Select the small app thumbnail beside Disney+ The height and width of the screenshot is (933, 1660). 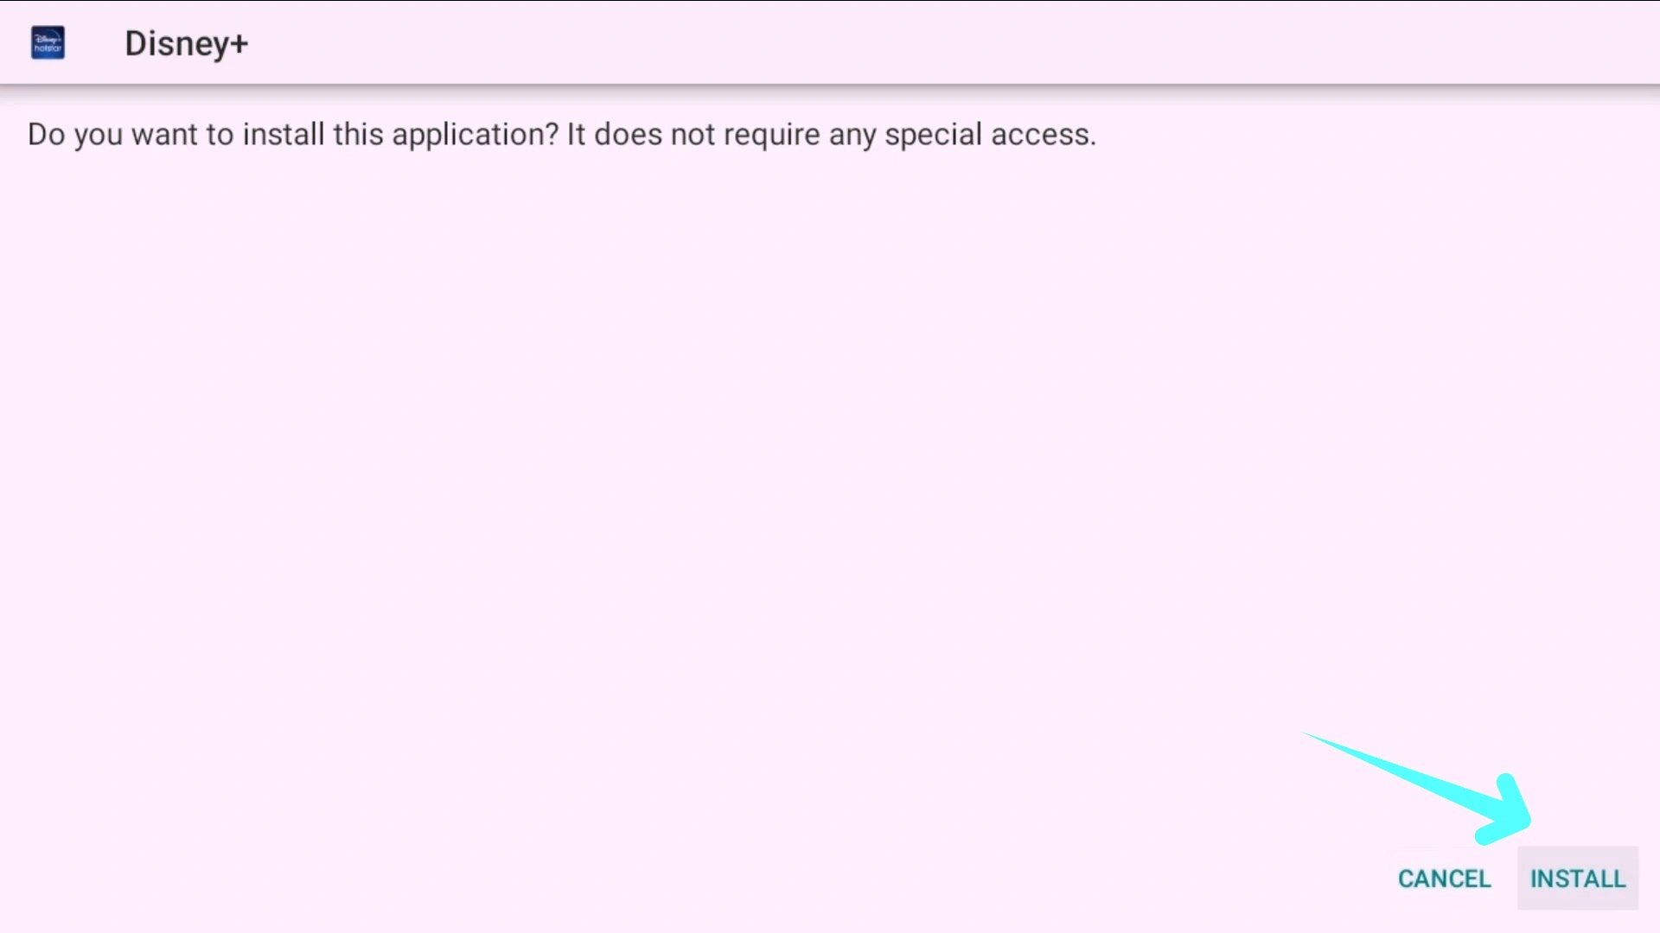[x=48, y=43]
